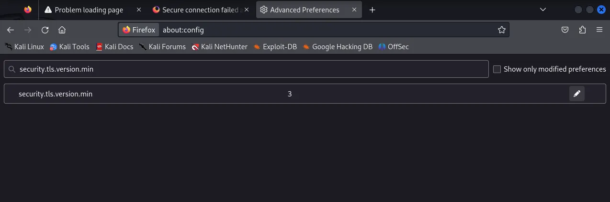Open the Kali NetHunter bookmark
This screenshot has width=610, height=202.
tap(219, 46)
